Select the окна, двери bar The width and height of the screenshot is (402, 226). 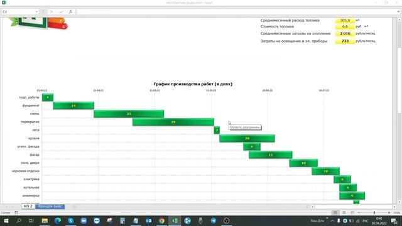(303, 163)
